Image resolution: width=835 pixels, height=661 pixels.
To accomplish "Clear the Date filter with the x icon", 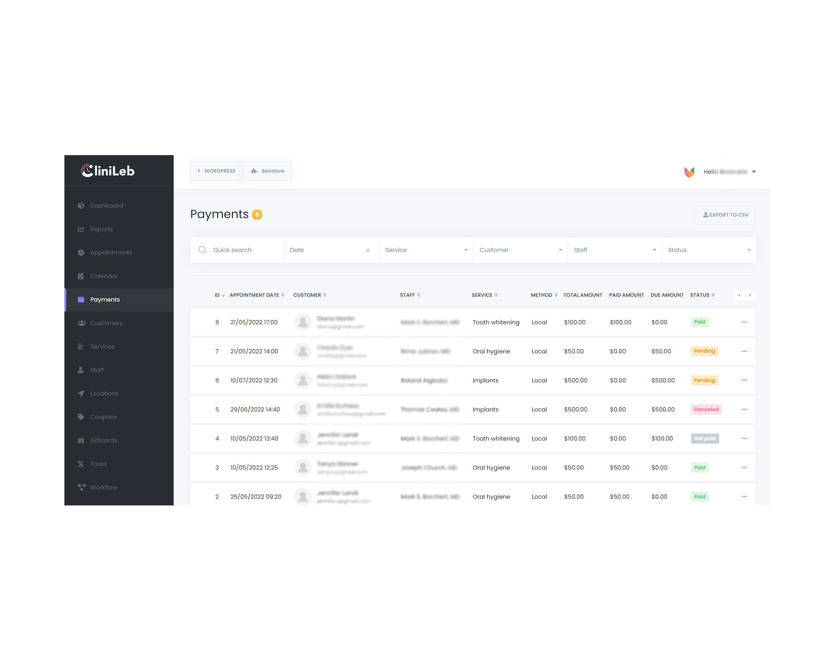I will click(x=367, y=250).
